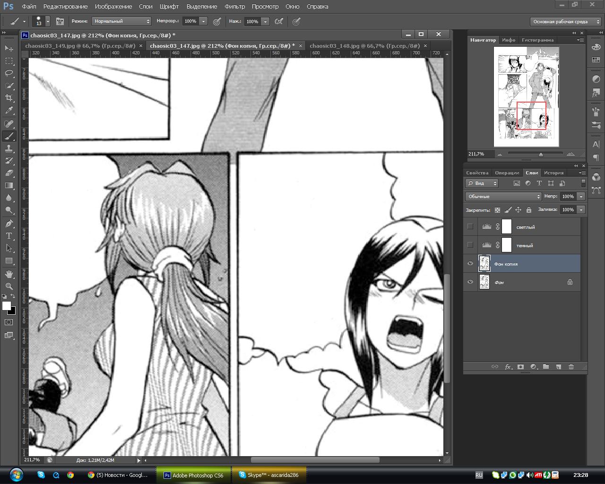Viewport: 605px width, 484px height.
Task: Delete layer with trash icon
Action: coord(571,366)
